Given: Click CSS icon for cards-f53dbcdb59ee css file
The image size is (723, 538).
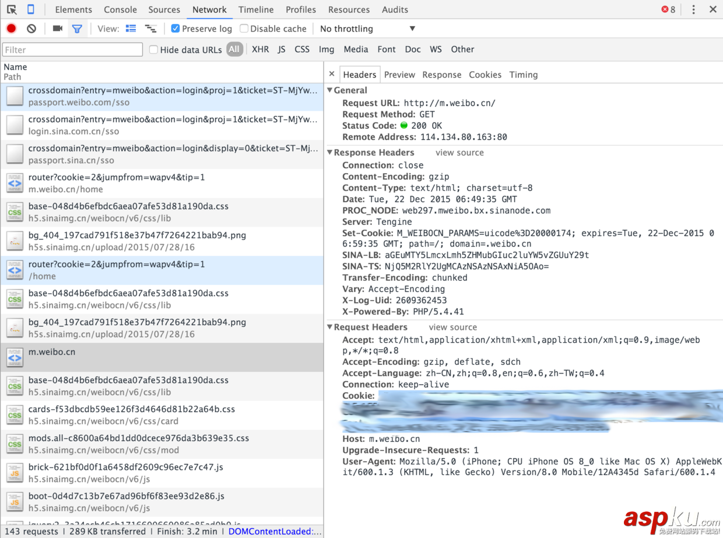Looking at the screenshot, I should tap(15, 415).
